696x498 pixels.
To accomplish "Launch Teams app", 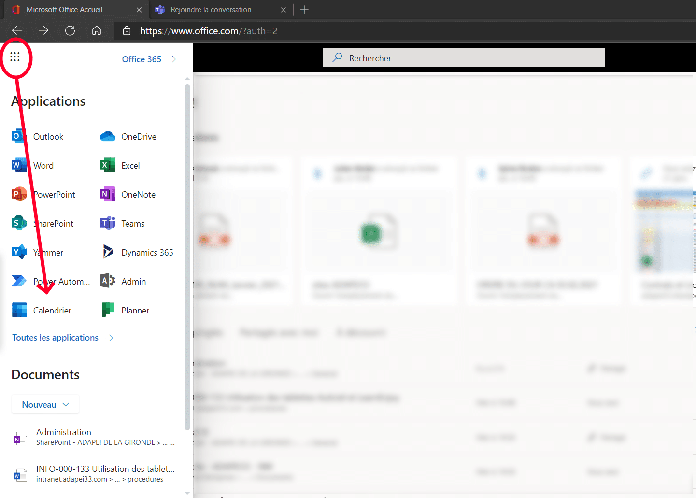I will click(123, 224).
